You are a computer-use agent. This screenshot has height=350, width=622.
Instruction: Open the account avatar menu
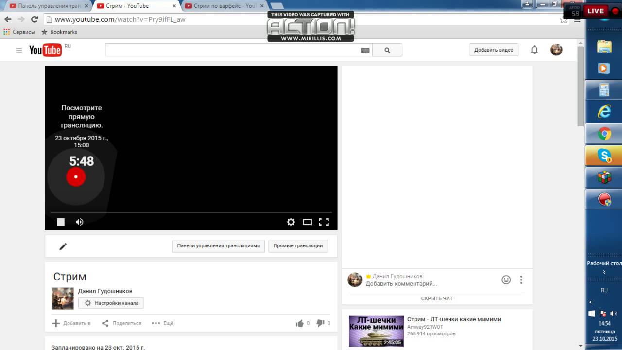[x=556, y=50]
